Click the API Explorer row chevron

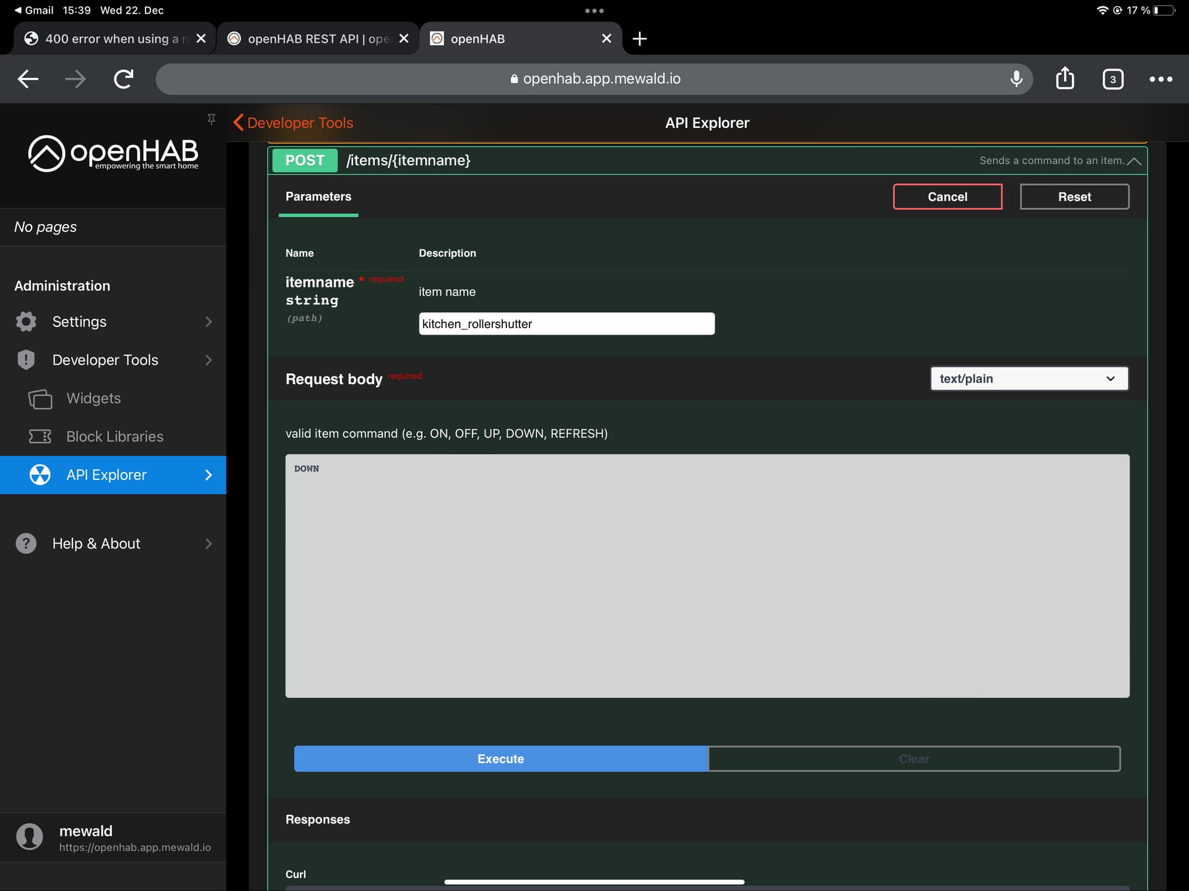(x=208, y=475)
